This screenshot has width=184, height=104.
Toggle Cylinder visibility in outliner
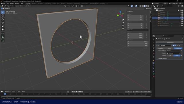click(180, 20)
